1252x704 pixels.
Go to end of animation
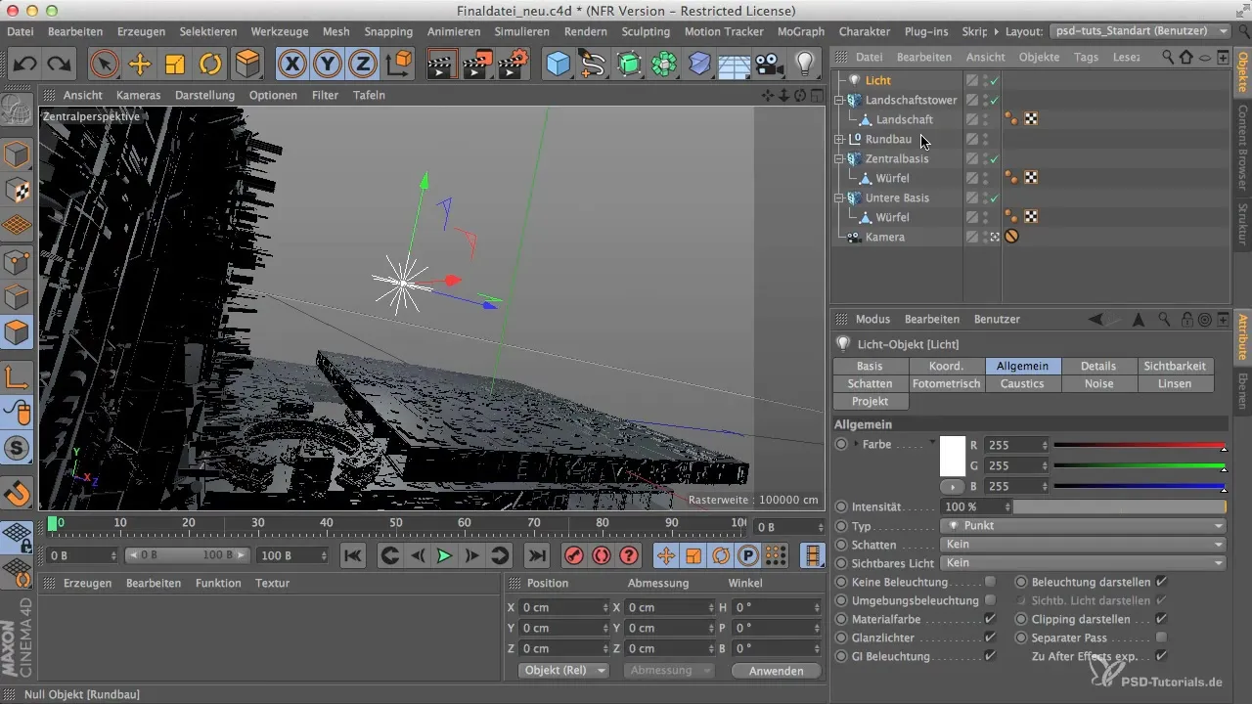536,555
